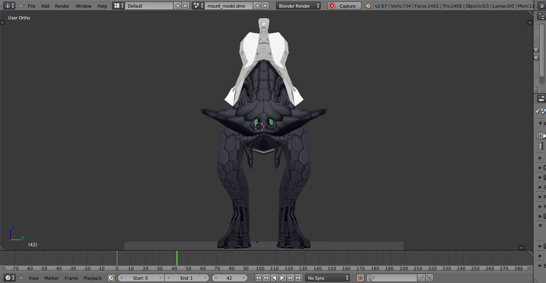This screenshot has width=546, height=283.
Task: Jump to the start frame
Action: click(258, 278)
